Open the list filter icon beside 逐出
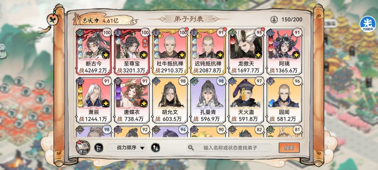The height and width of the screenshot is (170, 378). pos(99,148)
